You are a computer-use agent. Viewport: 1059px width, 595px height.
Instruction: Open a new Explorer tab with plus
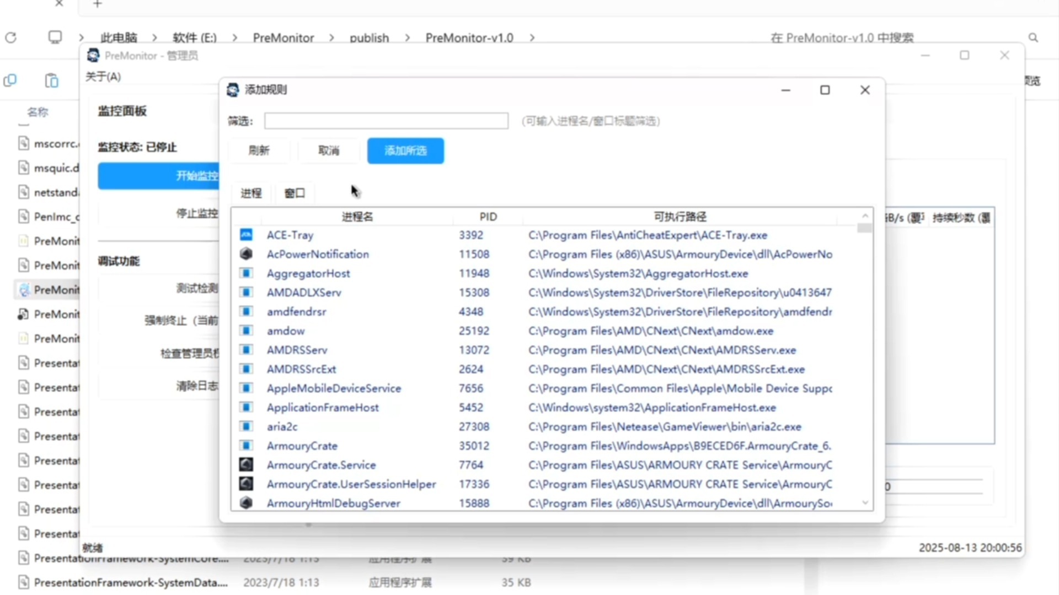click(98, 4)
